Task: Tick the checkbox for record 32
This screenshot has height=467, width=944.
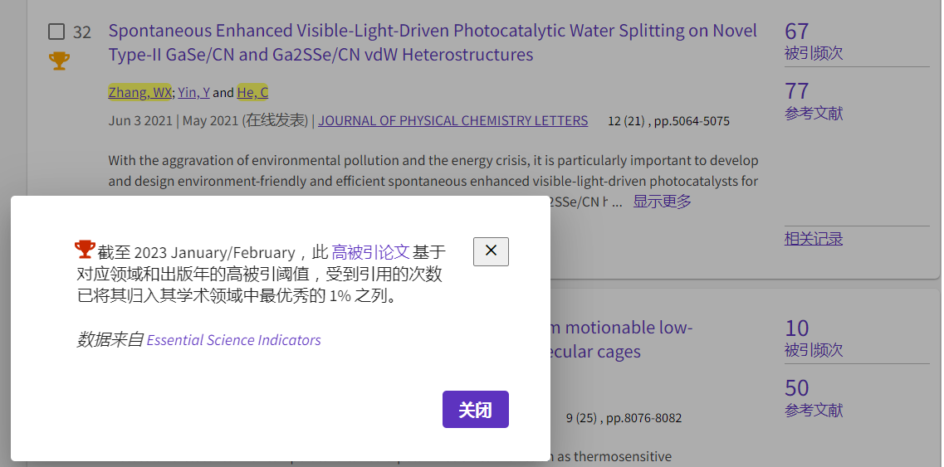Action: pyautogui.click(x=56, y=32)
